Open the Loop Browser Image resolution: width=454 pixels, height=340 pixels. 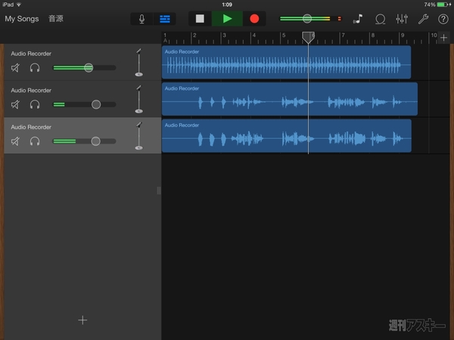coord(380,19)
